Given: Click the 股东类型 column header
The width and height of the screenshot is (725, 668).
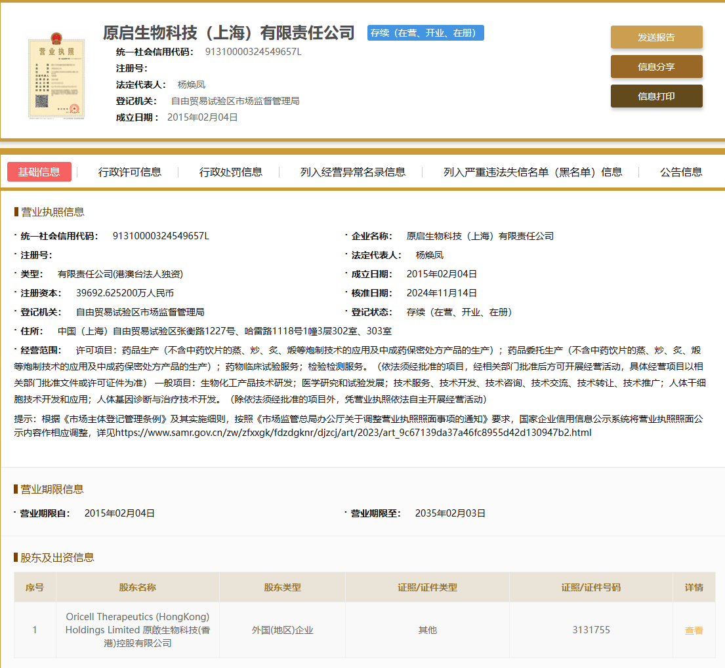Looking at the screenshot, I should (283, 587).
